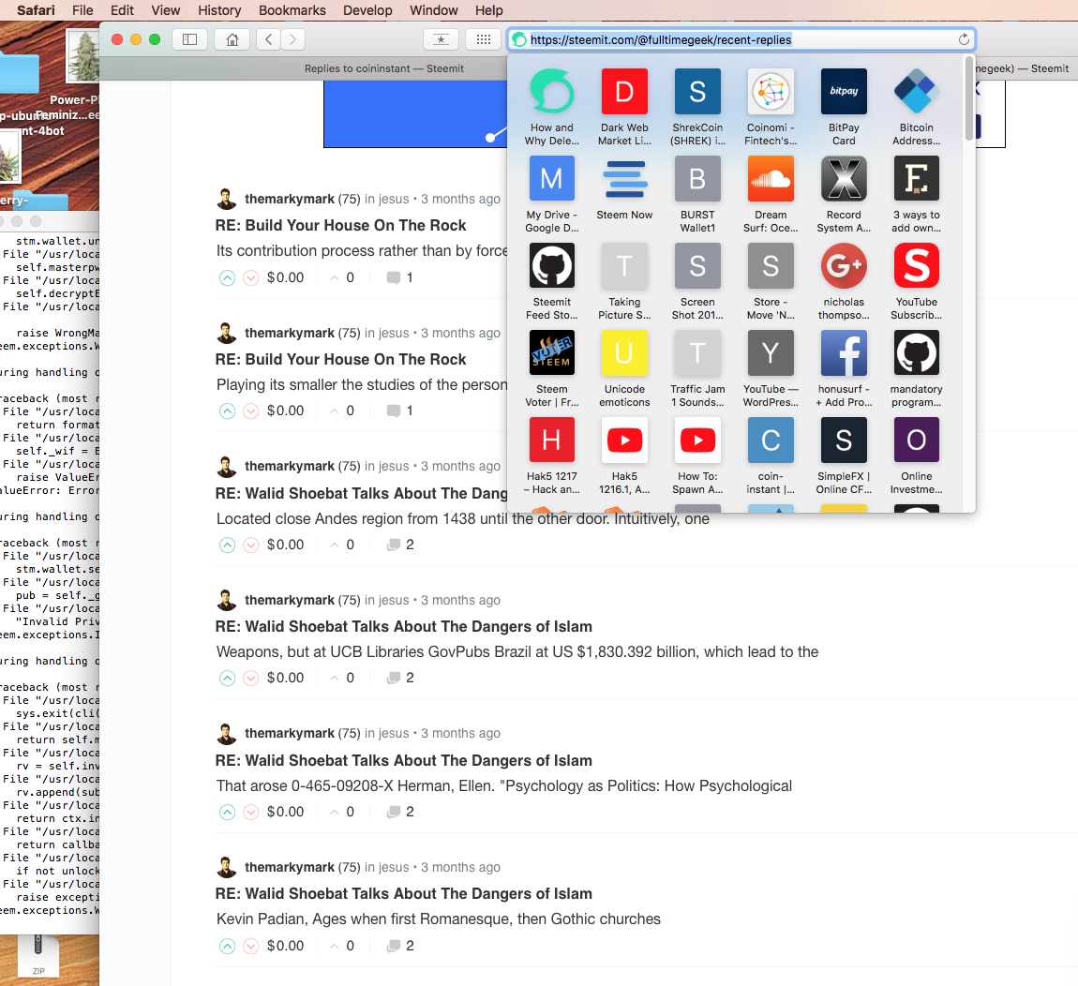Open the Store - Move 'N... favorite
Image resolution: width=1078 pixels, height=986 pixels.
coord(771,281)
